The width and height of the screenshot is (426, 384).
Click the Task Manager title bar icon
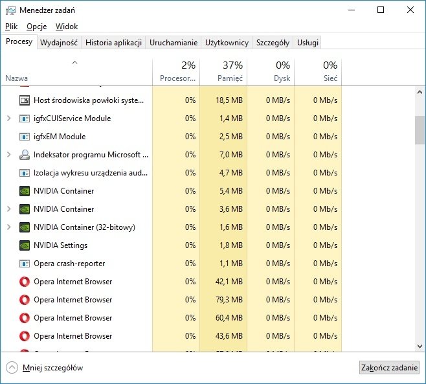(11, 10)
